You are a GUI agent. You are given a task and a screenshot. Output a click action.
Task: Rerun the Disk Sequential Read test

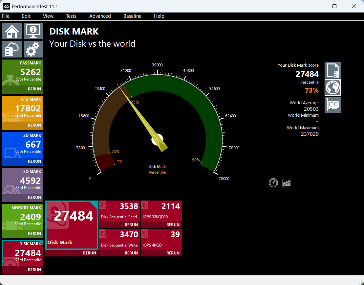click(131, 225)
